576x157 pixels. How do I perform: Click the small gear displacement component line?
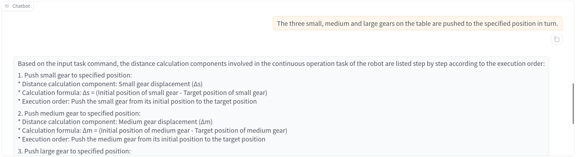pos(110,84)
